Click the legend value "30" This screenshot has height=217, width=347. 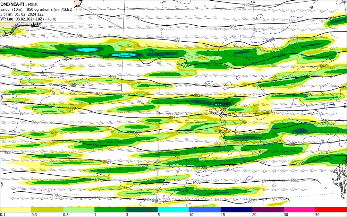(x=286, y=215)
